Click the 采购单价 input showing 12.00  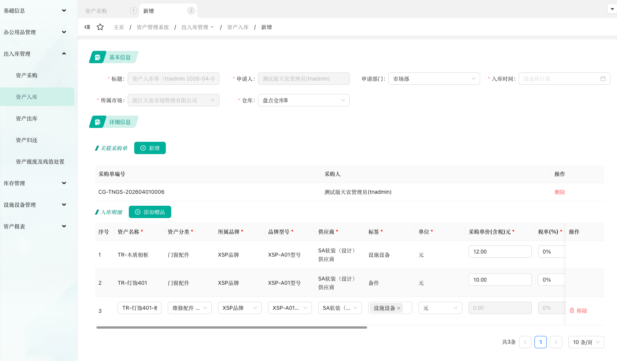click(x=500, y=252)
